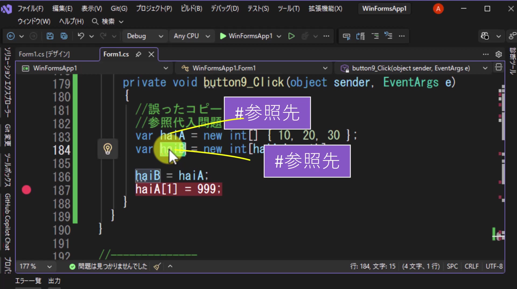Open editor settings gear icon
This screenshot has width=517, height=289.
(499, 54)
